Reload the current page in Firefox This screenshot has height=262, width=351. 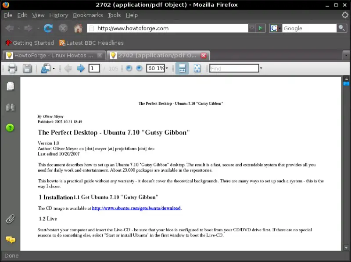(x=48, y=28)
